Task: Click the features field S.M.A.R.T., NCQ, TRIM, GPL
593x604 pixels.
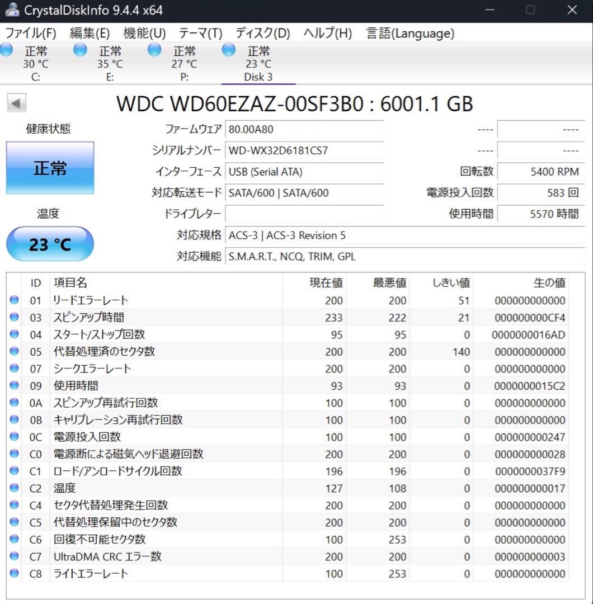Action: (x=405, y=256)
